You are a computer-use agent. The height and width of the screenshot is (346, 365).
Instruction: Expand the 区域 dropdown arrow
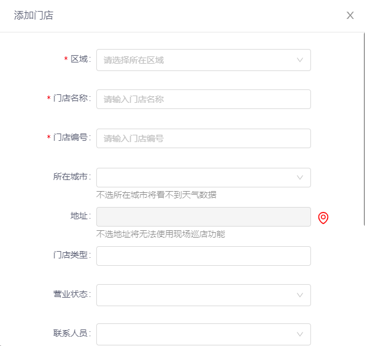pyautogui.click(x=300, y=60)
